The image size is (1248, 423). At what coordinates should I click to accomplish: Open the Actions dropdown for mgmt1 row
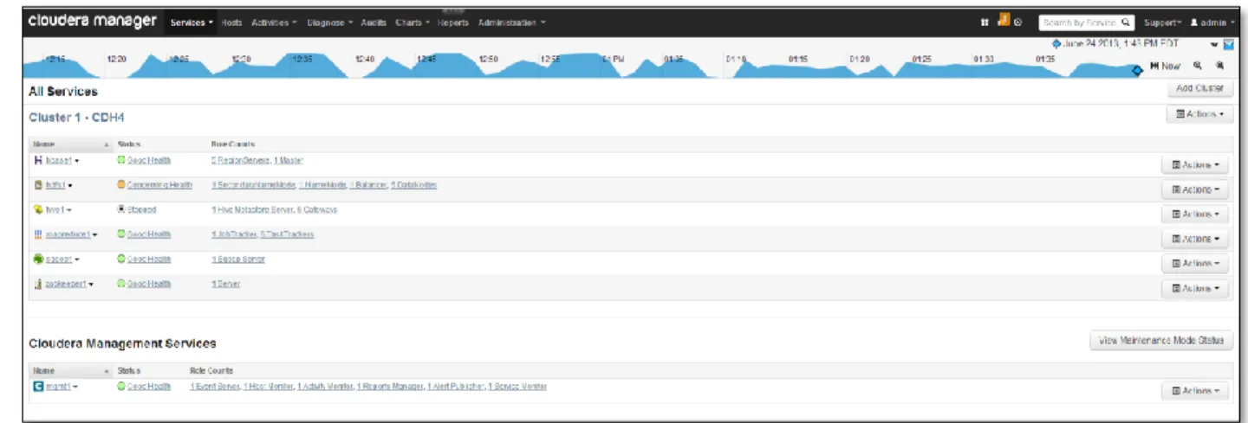coord(1195,391)
